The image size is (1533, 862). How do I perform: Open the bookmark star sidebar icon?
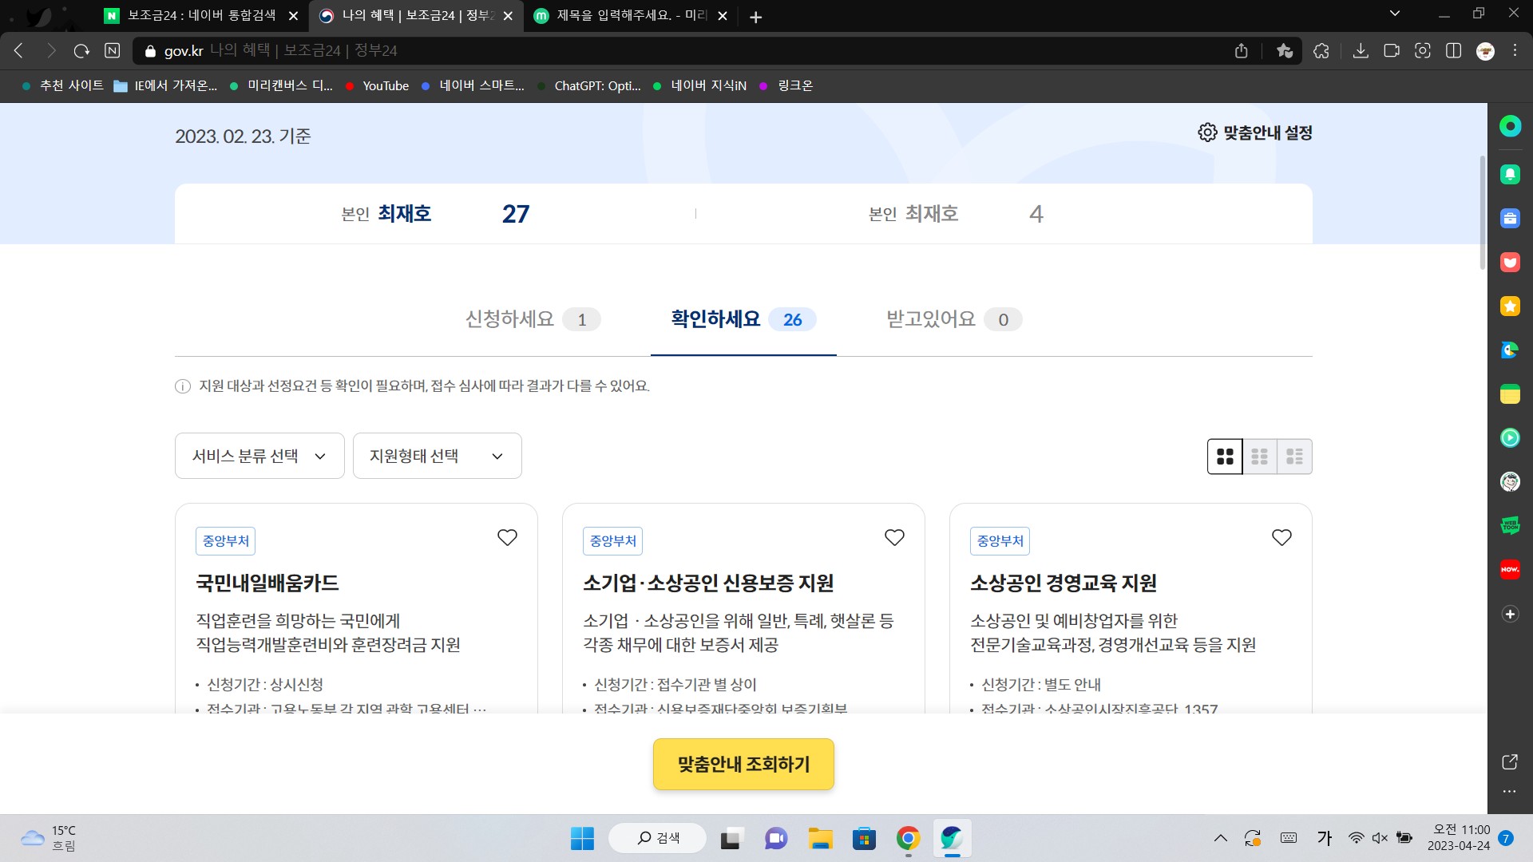[x=1510, y=306]
